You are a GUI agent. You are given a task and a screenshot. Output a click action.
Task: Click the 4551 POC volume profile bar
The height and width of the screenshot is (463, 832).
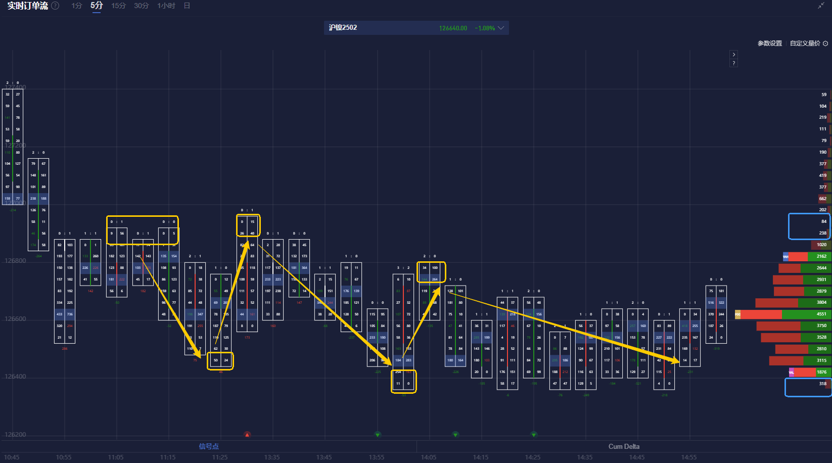[x=783, y=314]
